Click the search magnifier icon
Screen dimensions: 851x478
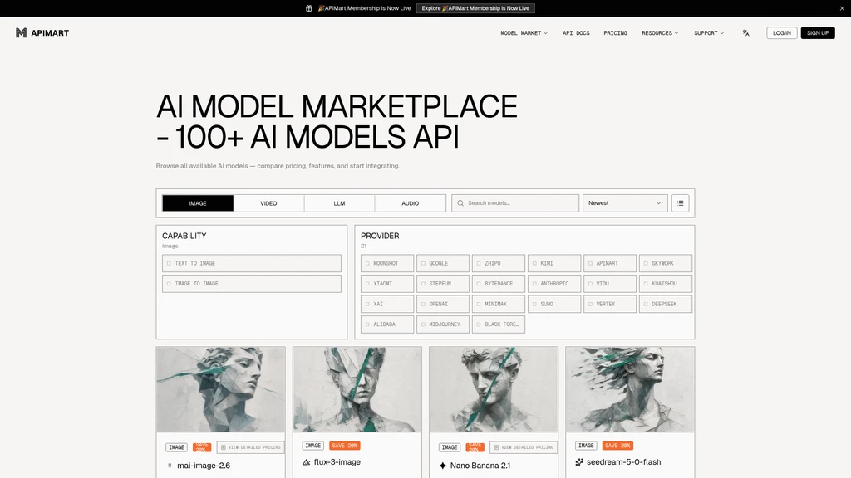tap(460, 203)
